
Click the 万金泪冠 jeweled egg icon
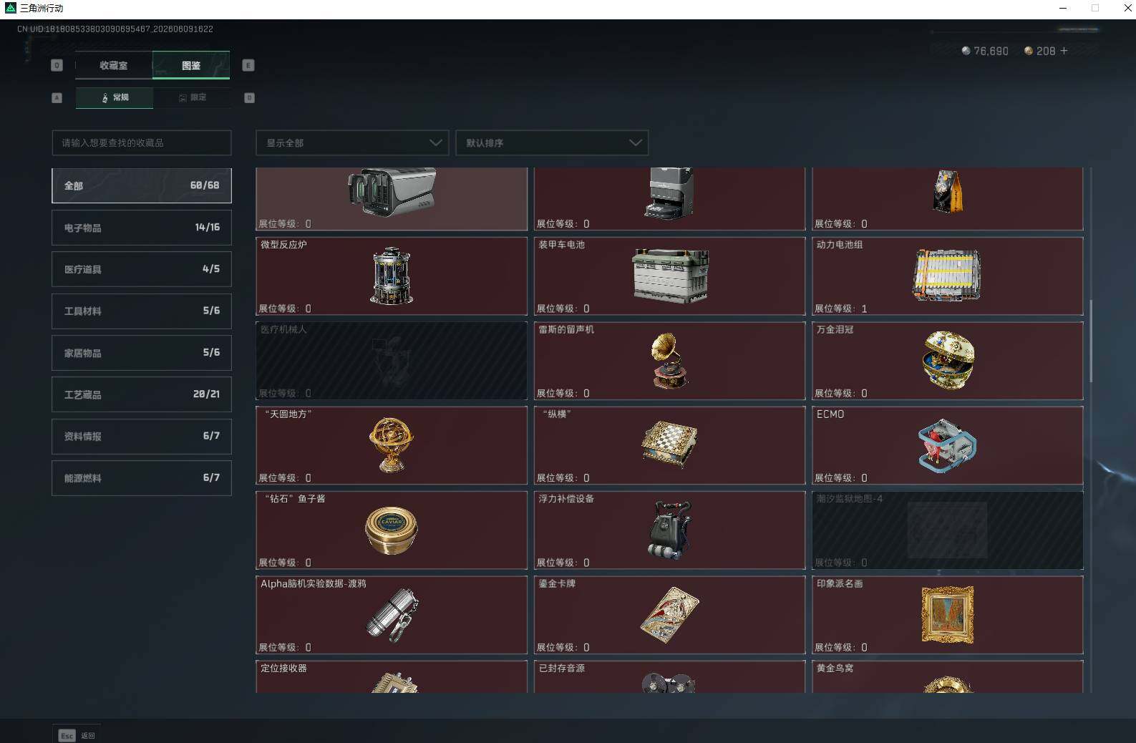click(948, 360)
